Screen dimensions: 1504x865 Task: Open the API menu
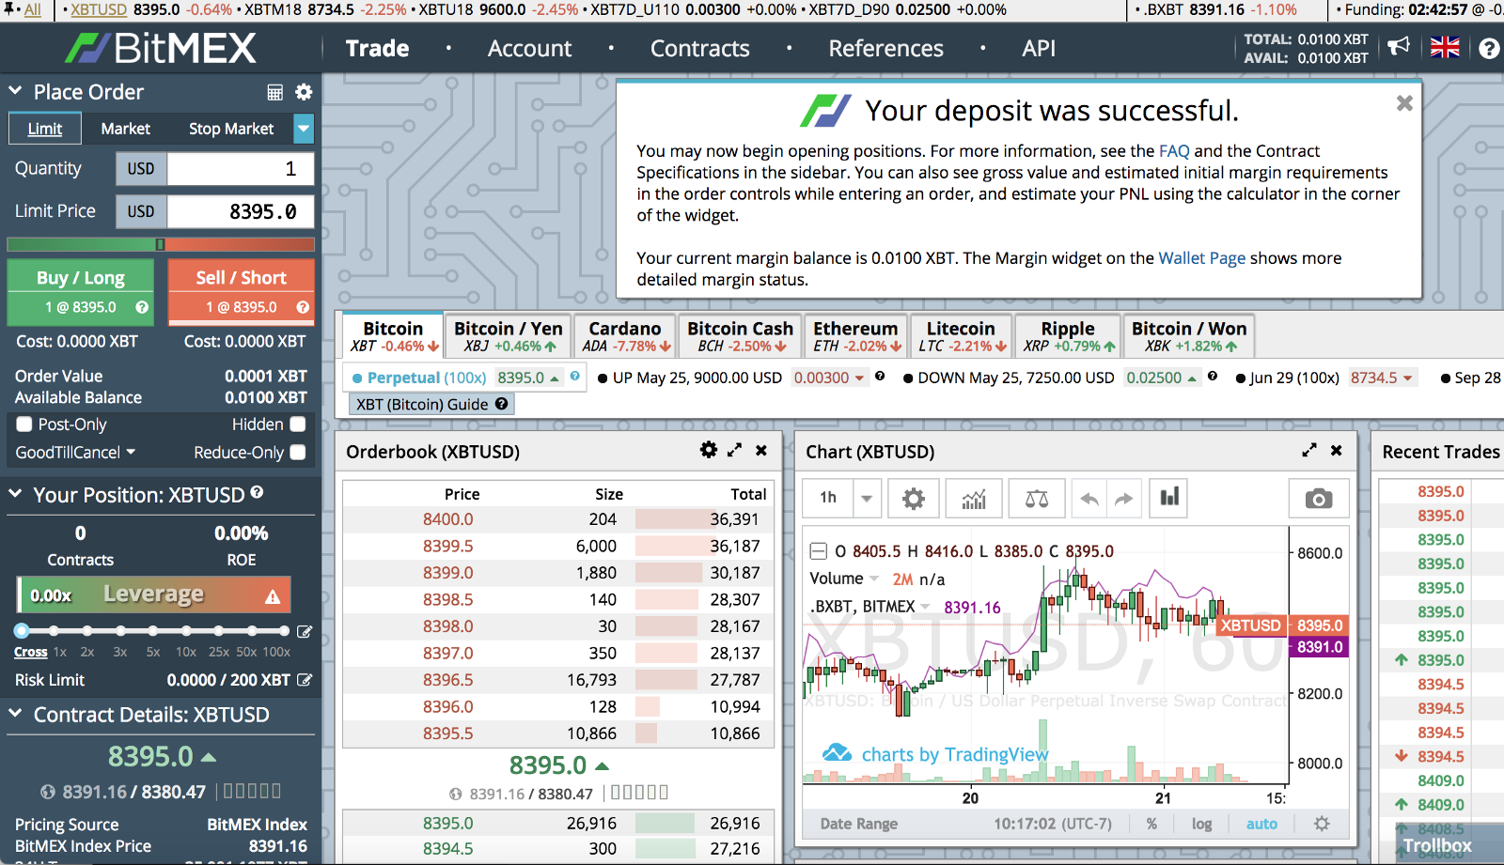pos(1039,49)
